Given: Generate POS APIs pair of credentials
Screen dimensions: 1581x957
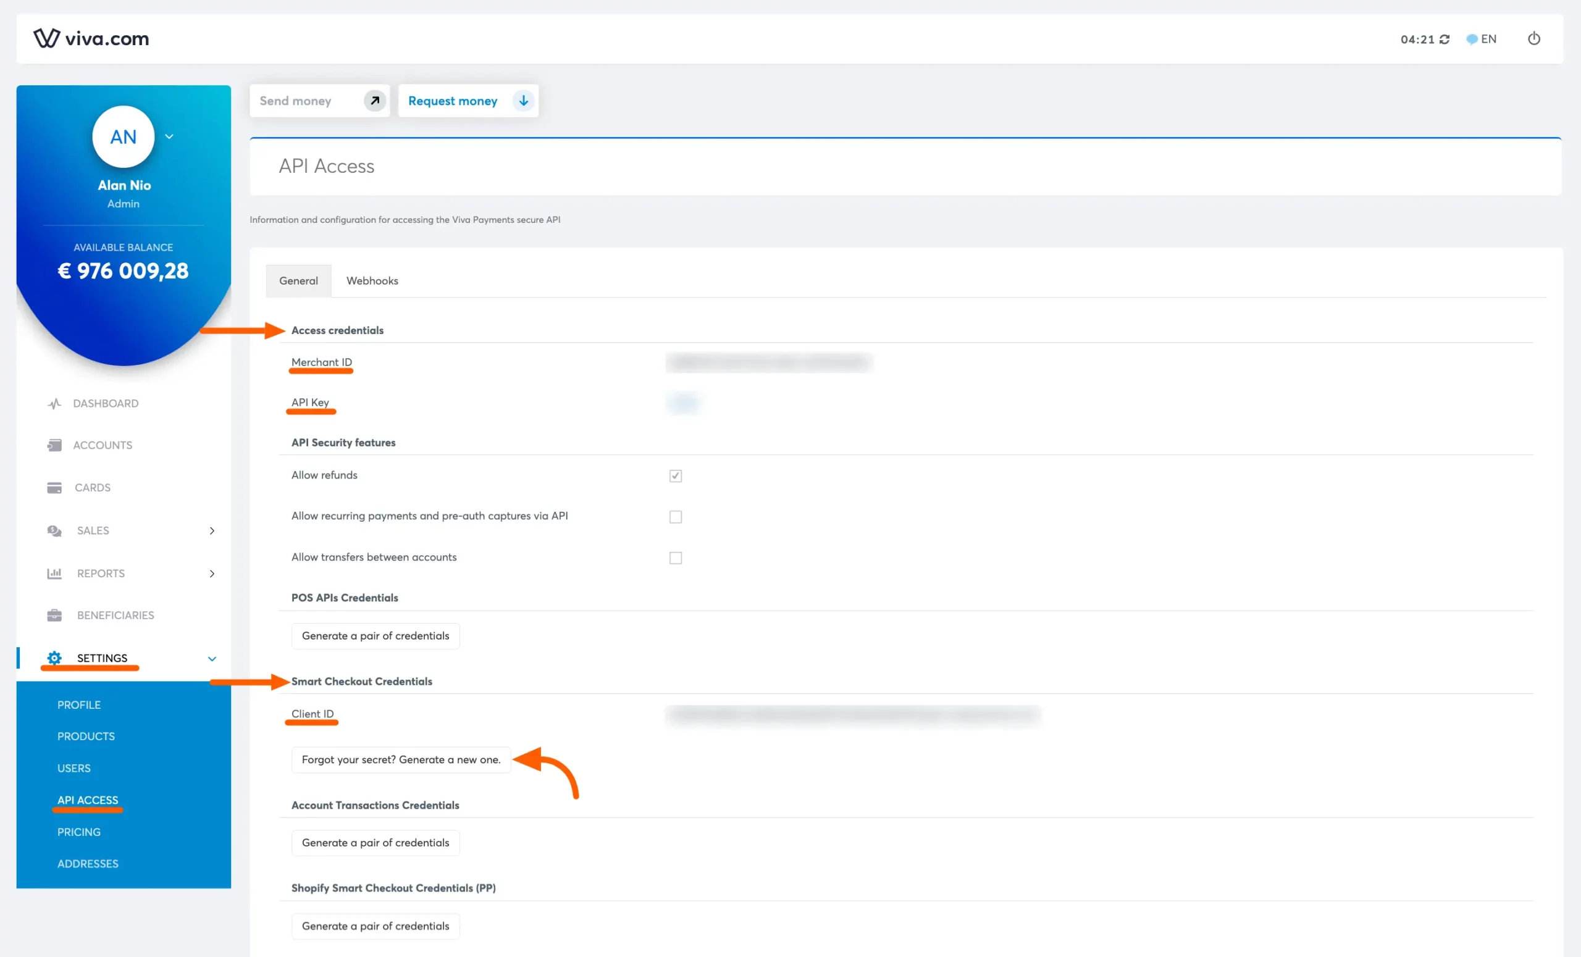Looking at the screenshot, I should [x=375, y=636].
